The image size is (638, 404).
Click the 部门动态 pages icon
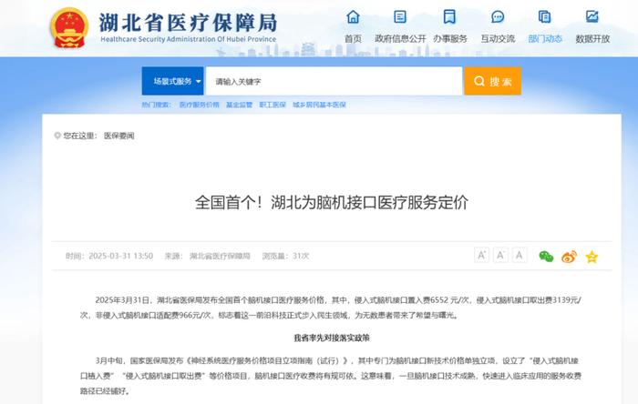[544, 16]
